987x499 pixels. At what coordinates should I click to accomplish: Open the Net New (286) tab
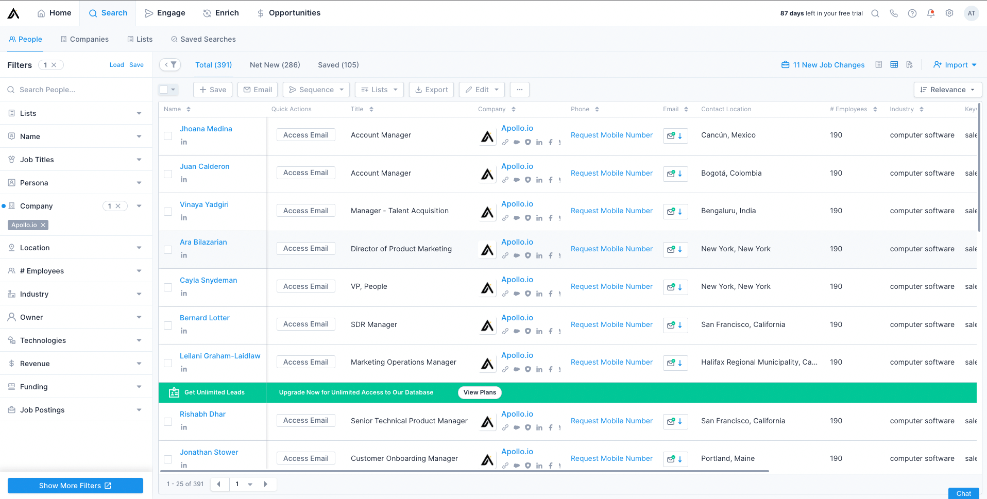point(275,64)
